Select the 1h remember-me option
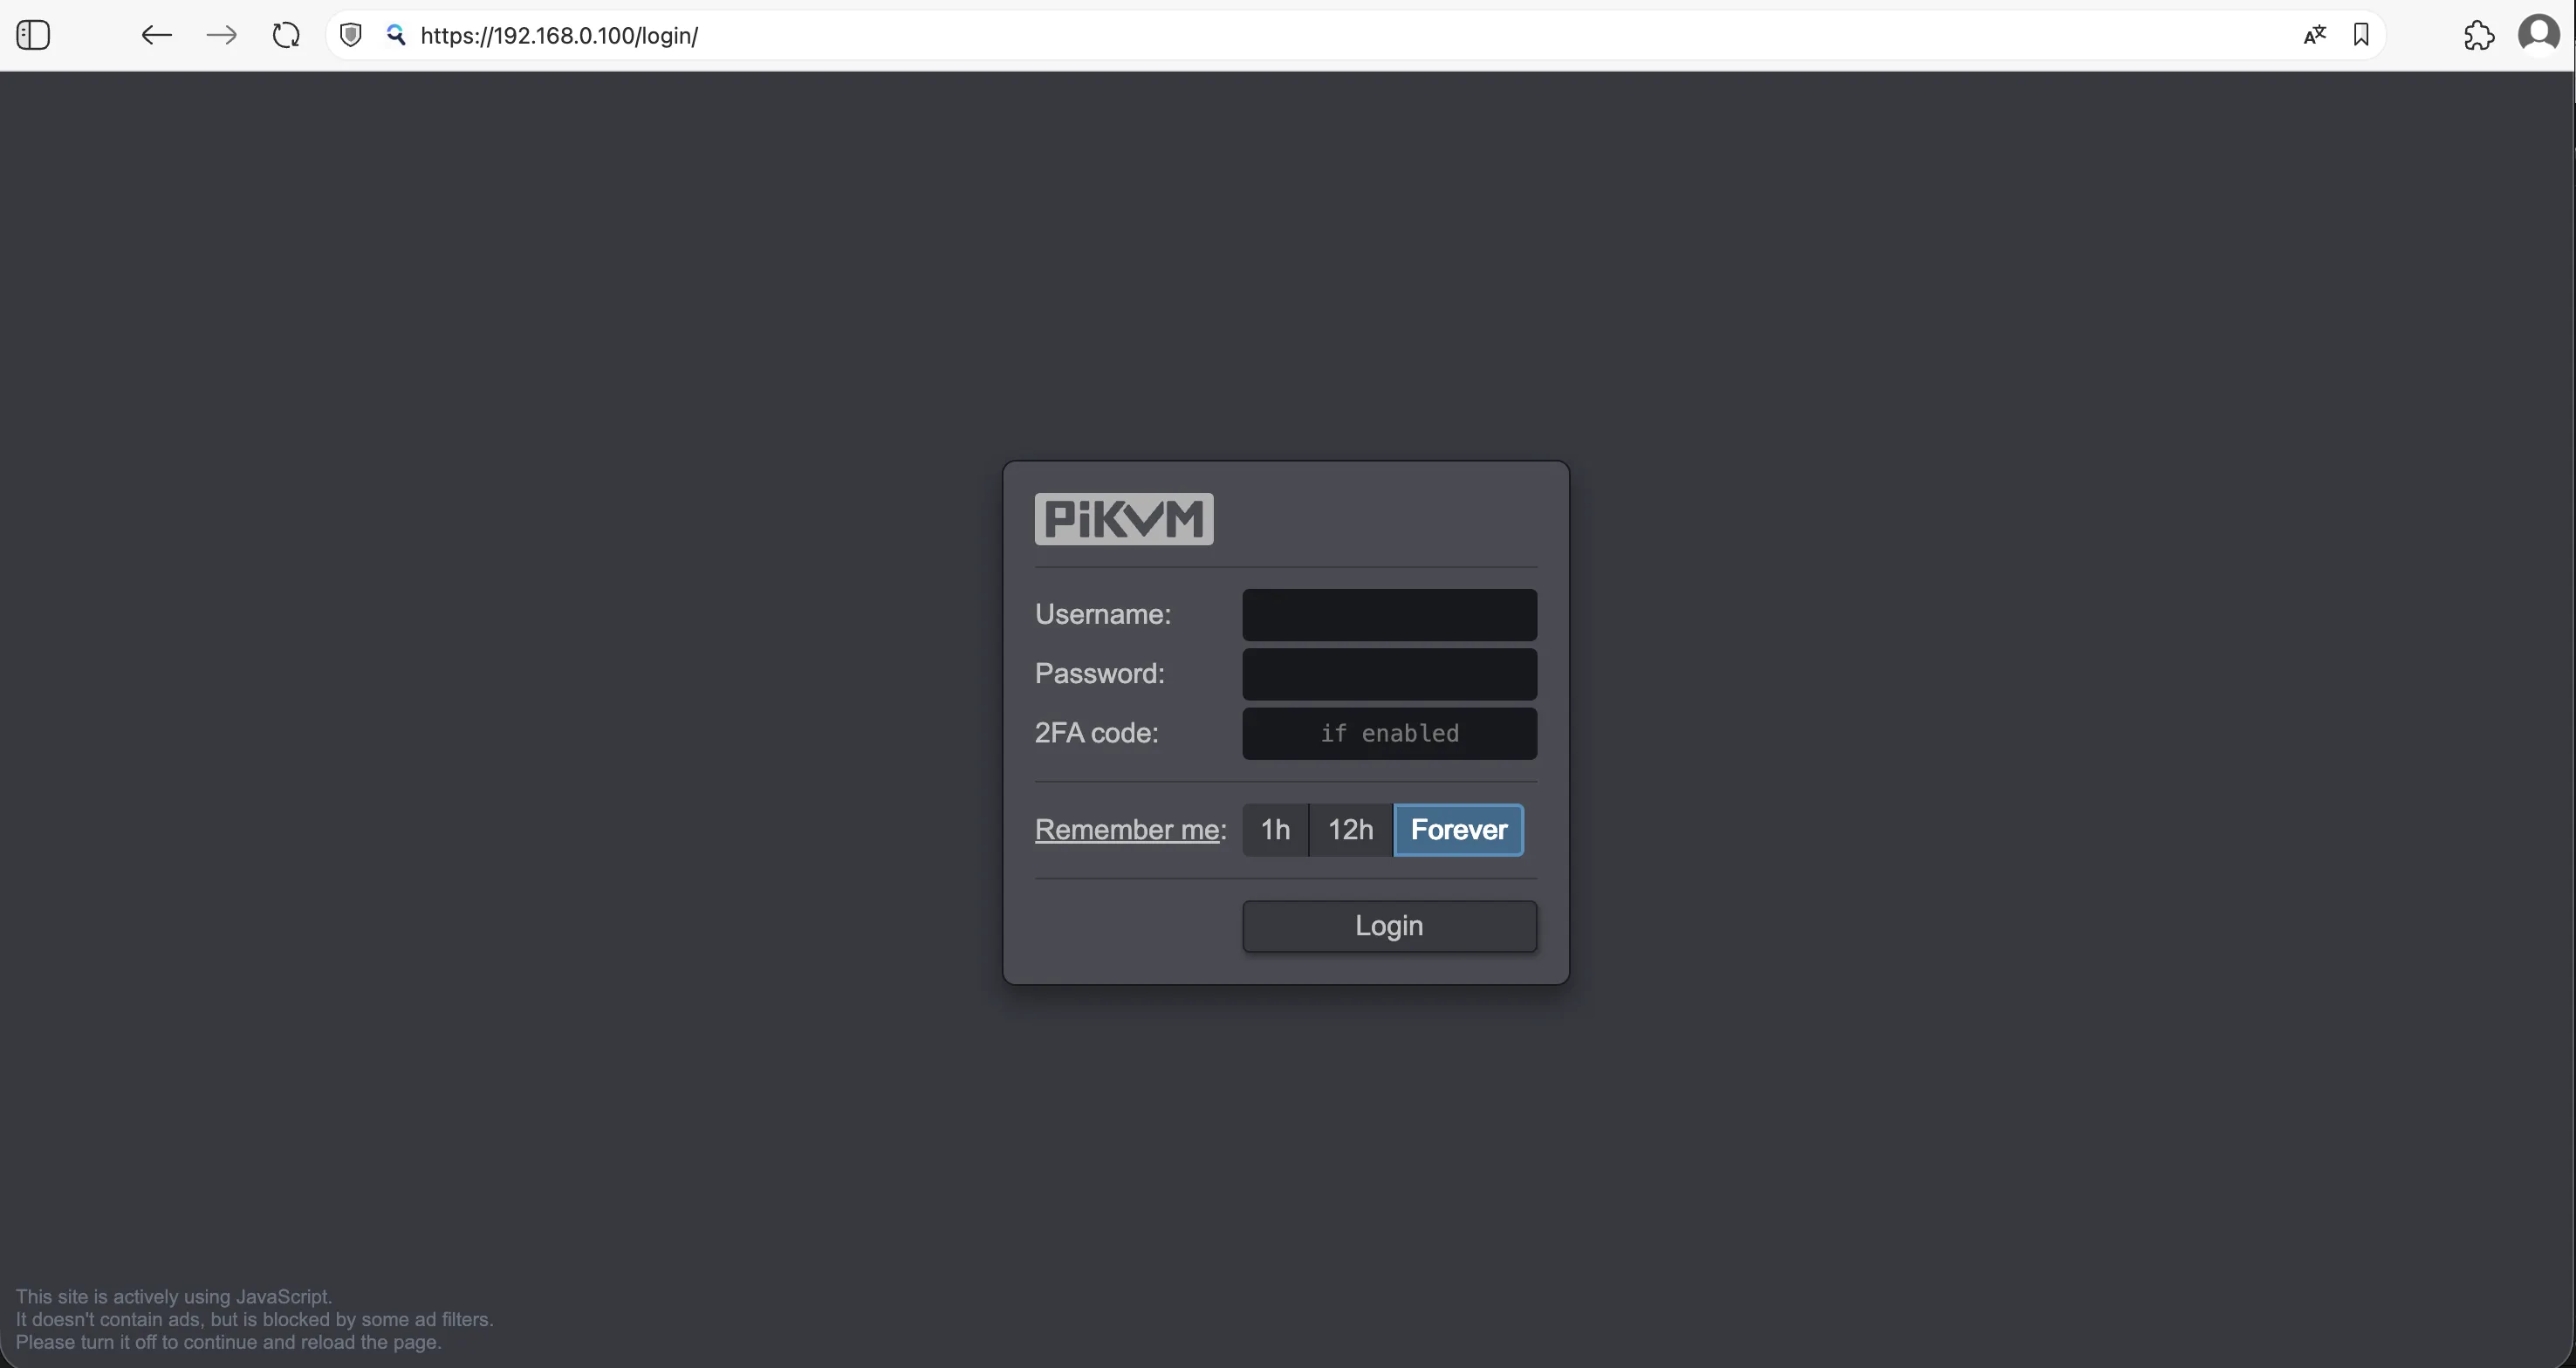This screenshot has height=1368, width=2576. (1275, 830)
